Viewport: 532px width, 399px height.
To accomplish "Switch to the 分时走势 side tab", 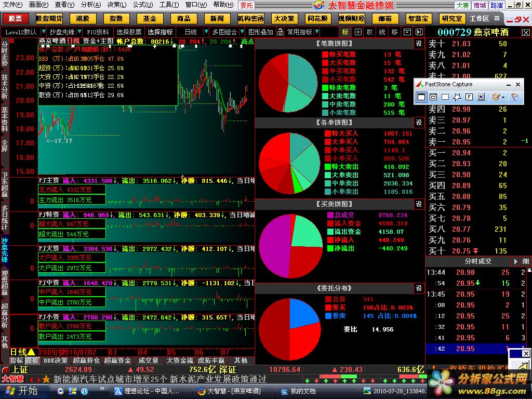I will point(4,54).
